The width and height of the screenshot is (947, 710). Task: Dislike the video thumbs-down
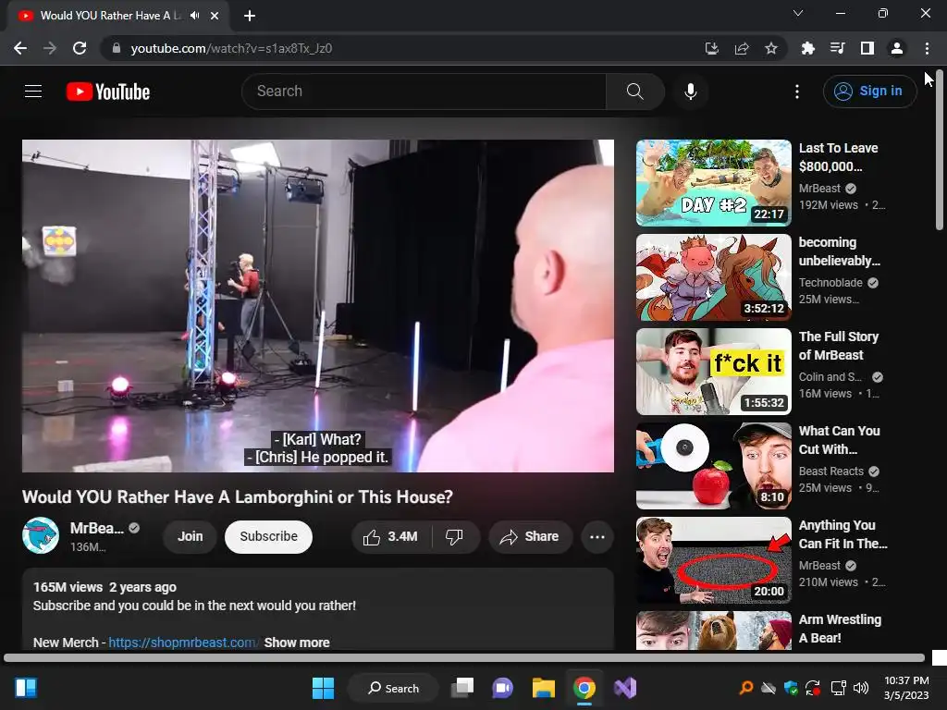[455, 537]
